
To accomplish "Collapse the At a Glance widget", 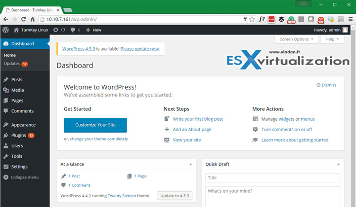I will pyautogui.click(x=191, y=164).
